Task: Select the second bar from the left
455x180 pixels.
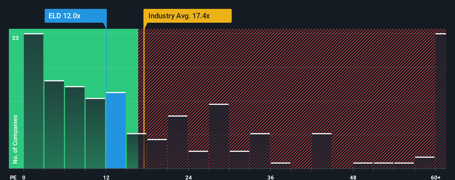Action: point(54,124)
